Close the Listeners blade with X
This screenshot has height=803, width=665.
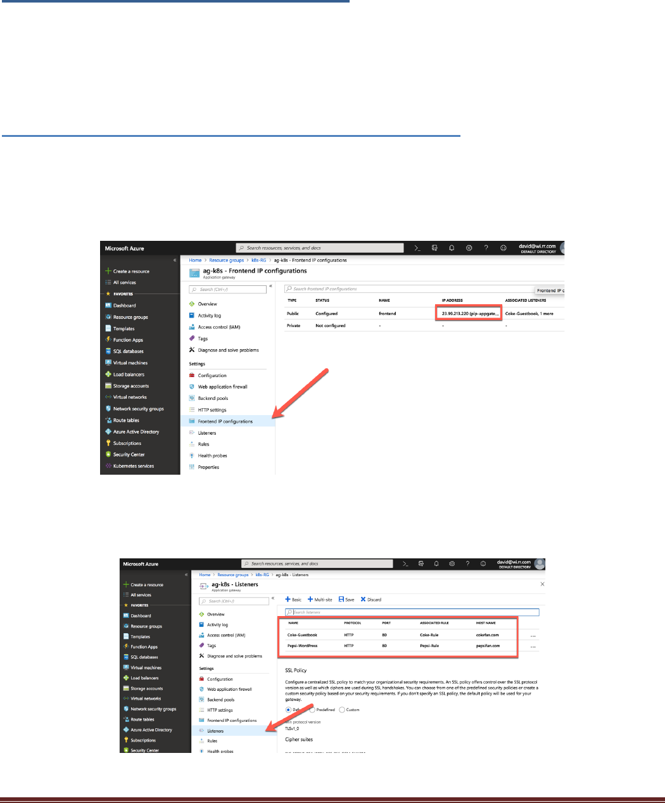tap(542, 584)
